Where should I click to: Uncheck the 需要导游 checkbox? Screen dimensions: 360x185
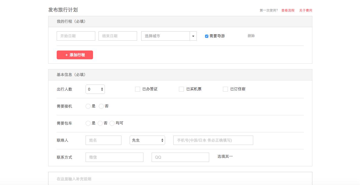207,36
